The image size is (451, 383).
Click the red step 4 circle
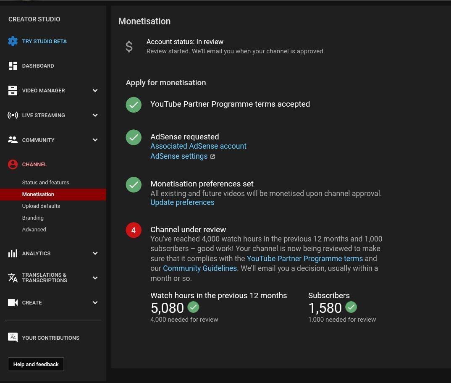(x=134, y=230)
